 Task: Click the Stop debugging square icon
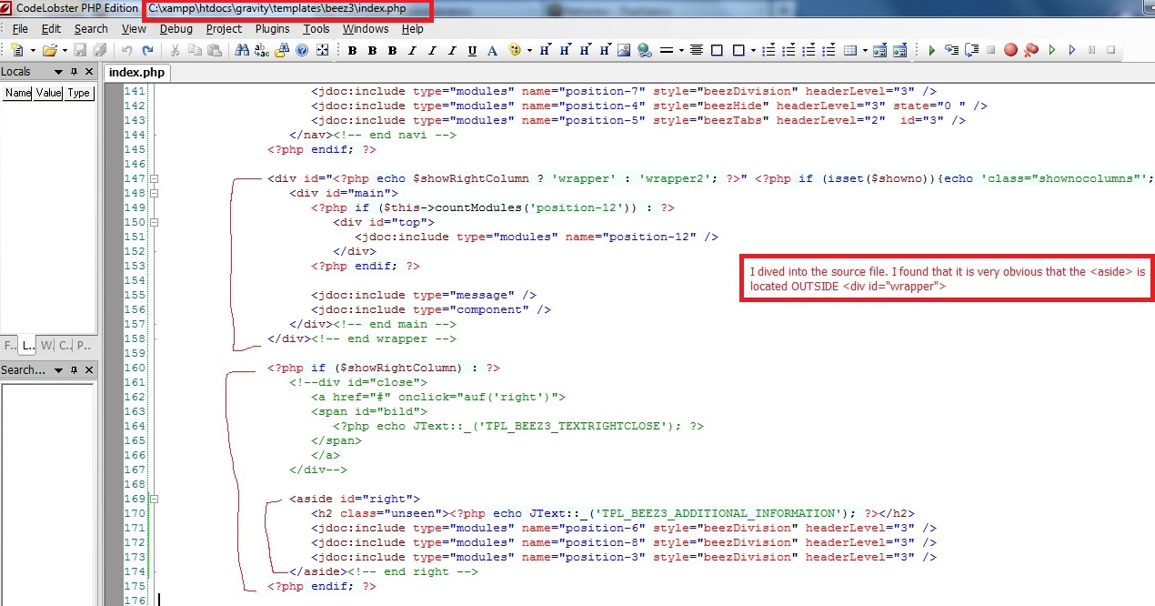[x=990, y=50]
